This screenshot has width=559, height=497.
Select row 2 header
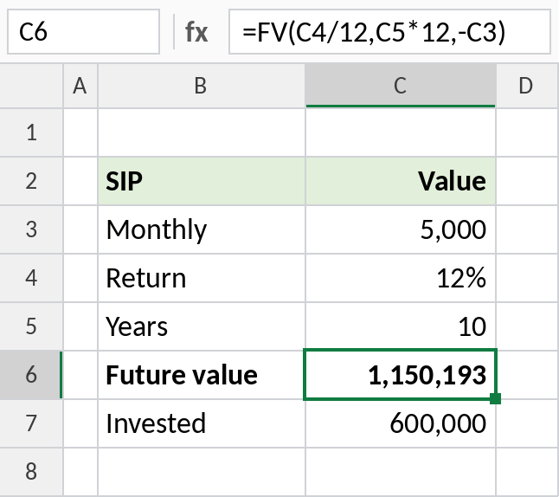coord(31,181)
